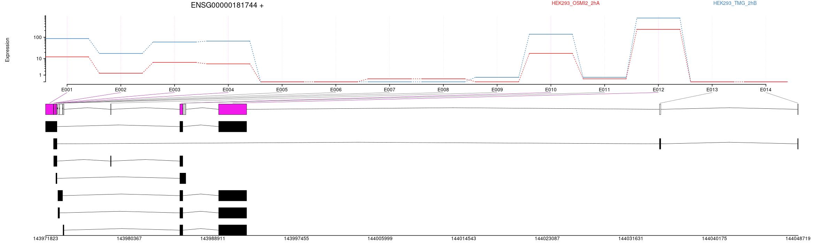Click genomic coordinate 143980367
836x244 pixels.
coord(129,239)
